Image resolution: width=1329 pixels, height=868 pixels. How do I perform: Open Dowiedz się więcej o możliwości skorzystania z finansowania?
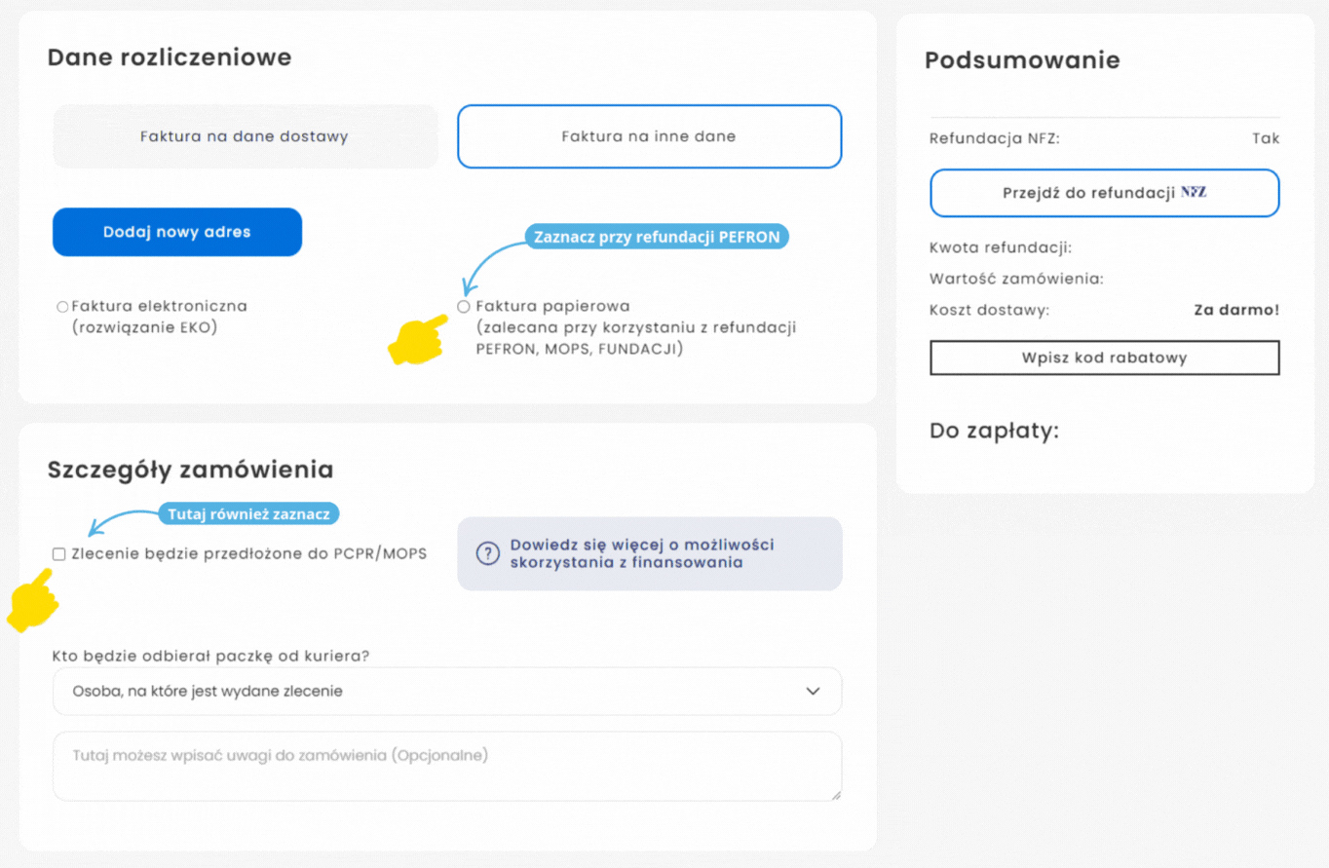pyautogui.click(x=649, y=553)
